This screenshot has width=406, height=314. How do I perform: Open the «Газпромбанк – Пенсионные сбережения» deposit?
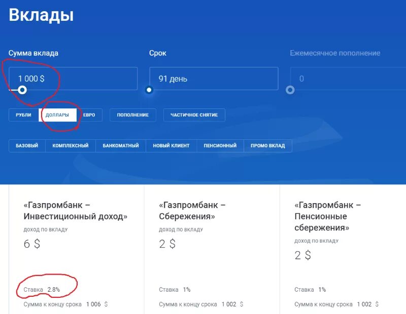point(327,216)
